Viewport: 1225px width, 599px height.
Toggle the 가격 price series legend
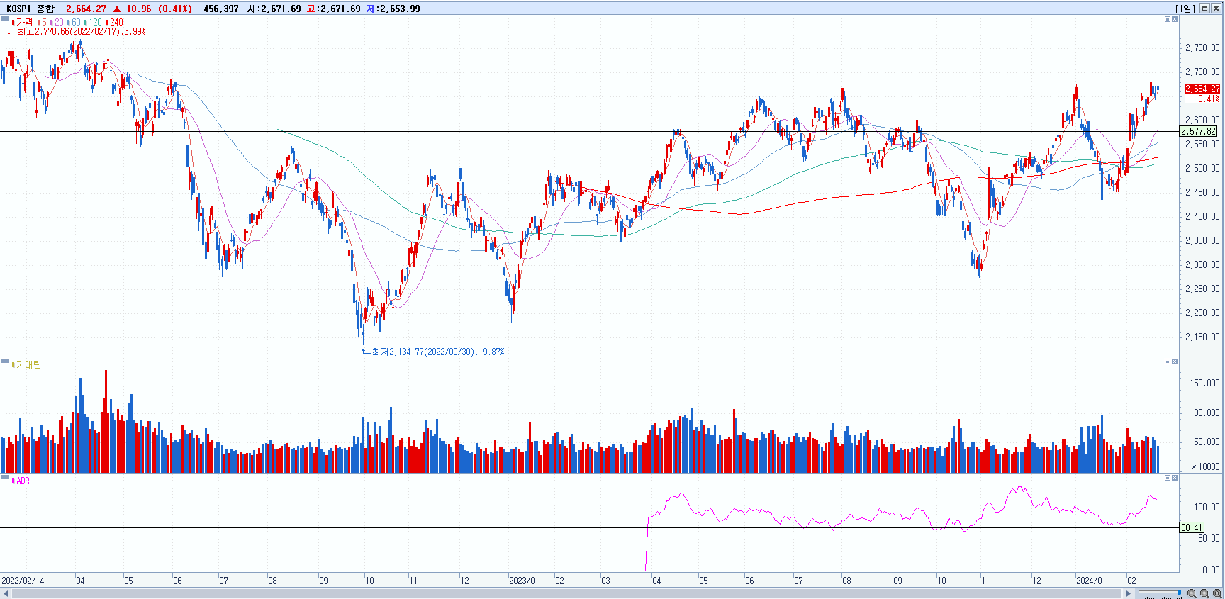click(23, 23)
